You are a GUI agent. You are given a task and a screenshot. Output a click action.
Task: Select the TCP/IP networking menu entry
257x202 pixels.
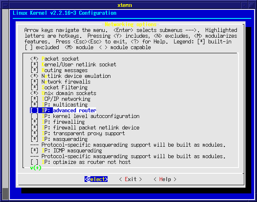(x=66, y=99)
